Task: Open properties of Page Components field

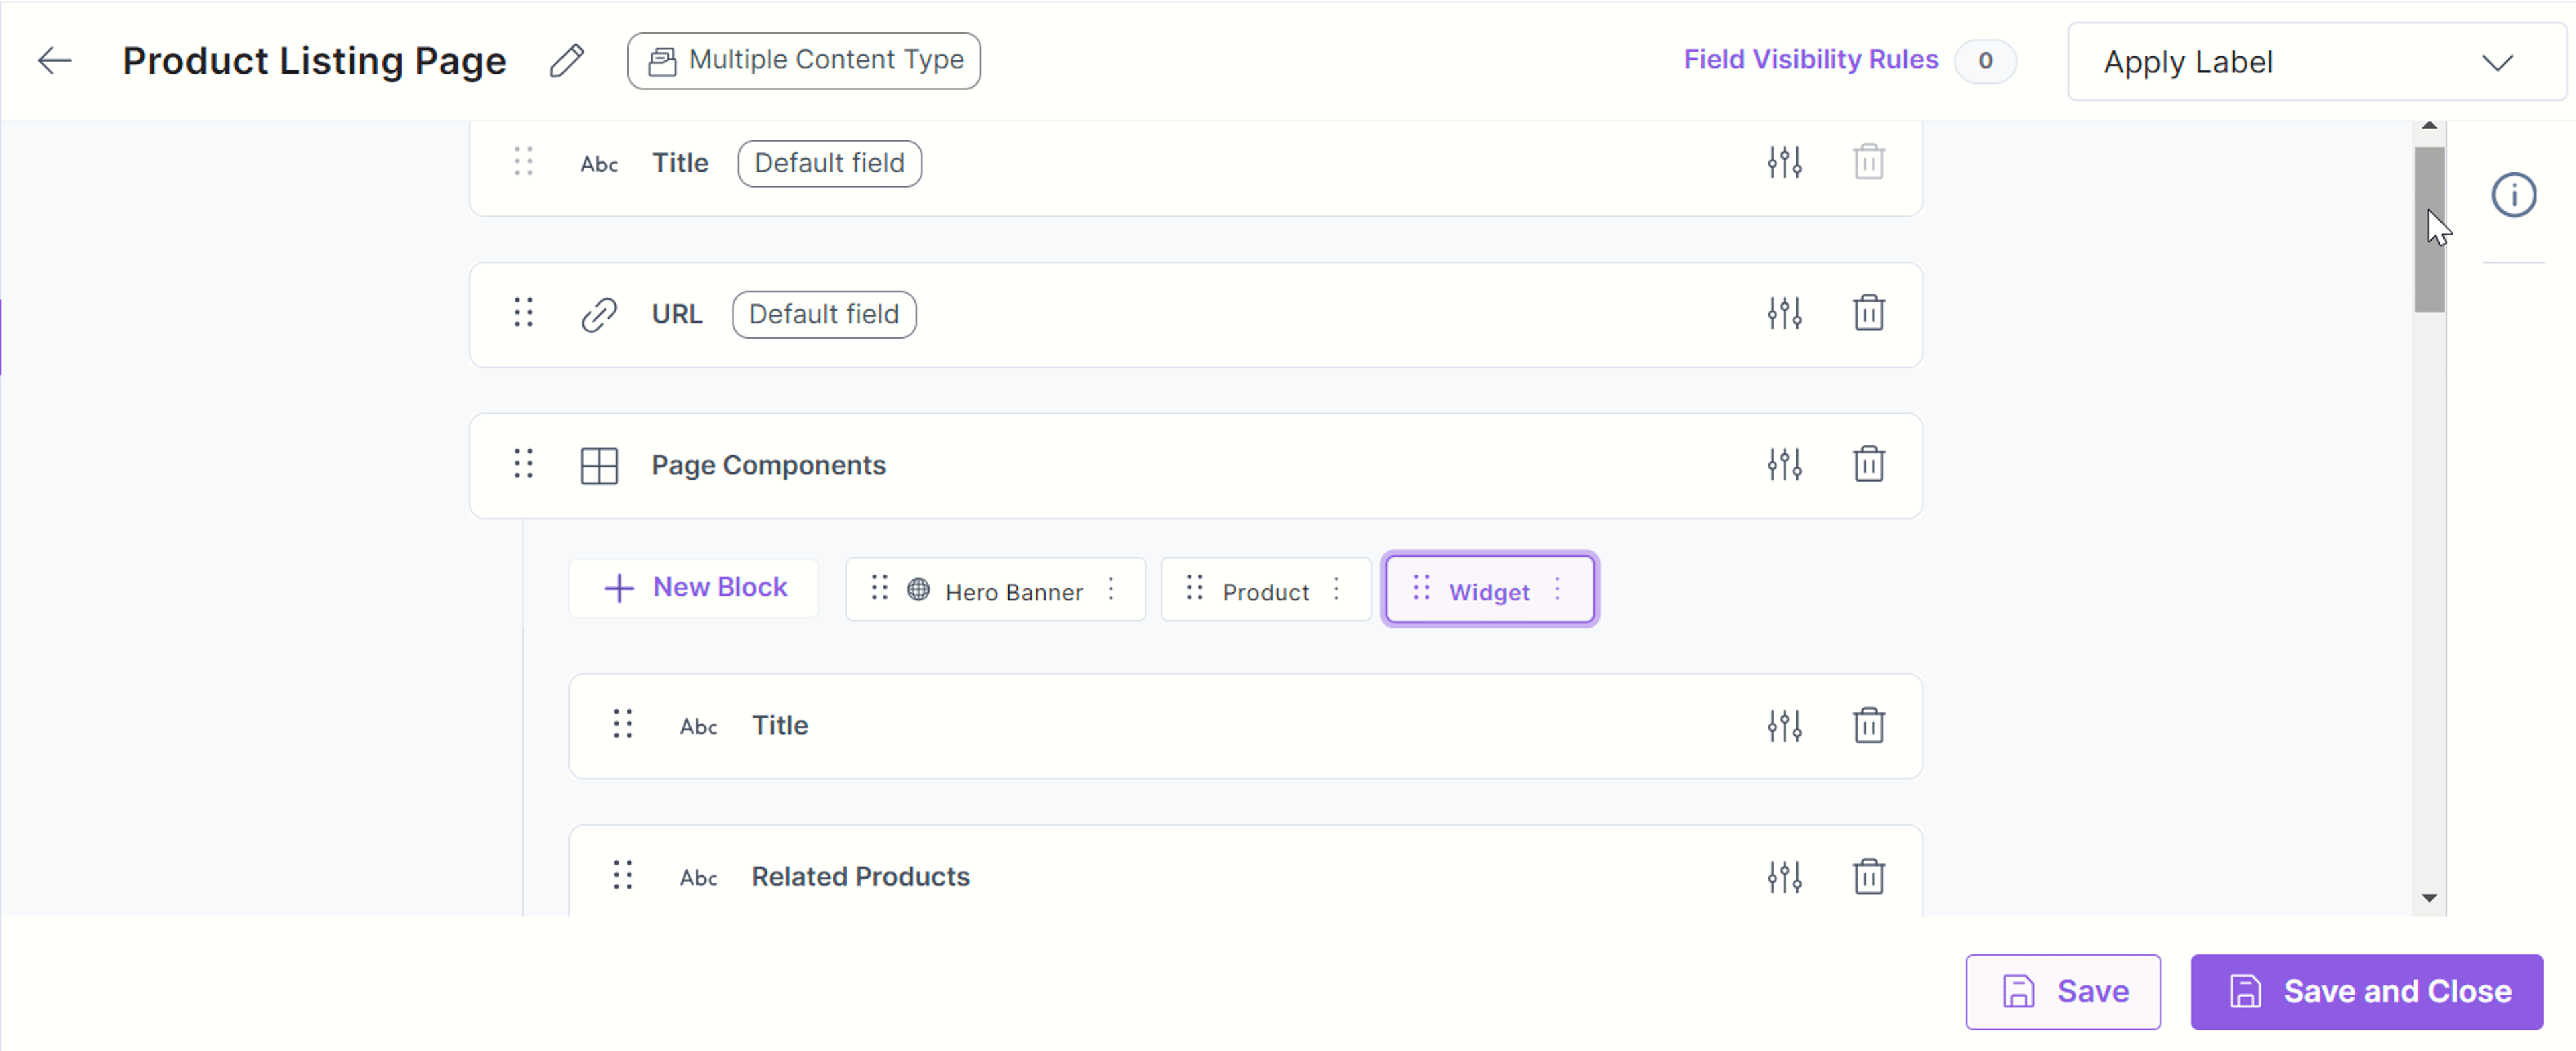Action: pos(1784,465)
